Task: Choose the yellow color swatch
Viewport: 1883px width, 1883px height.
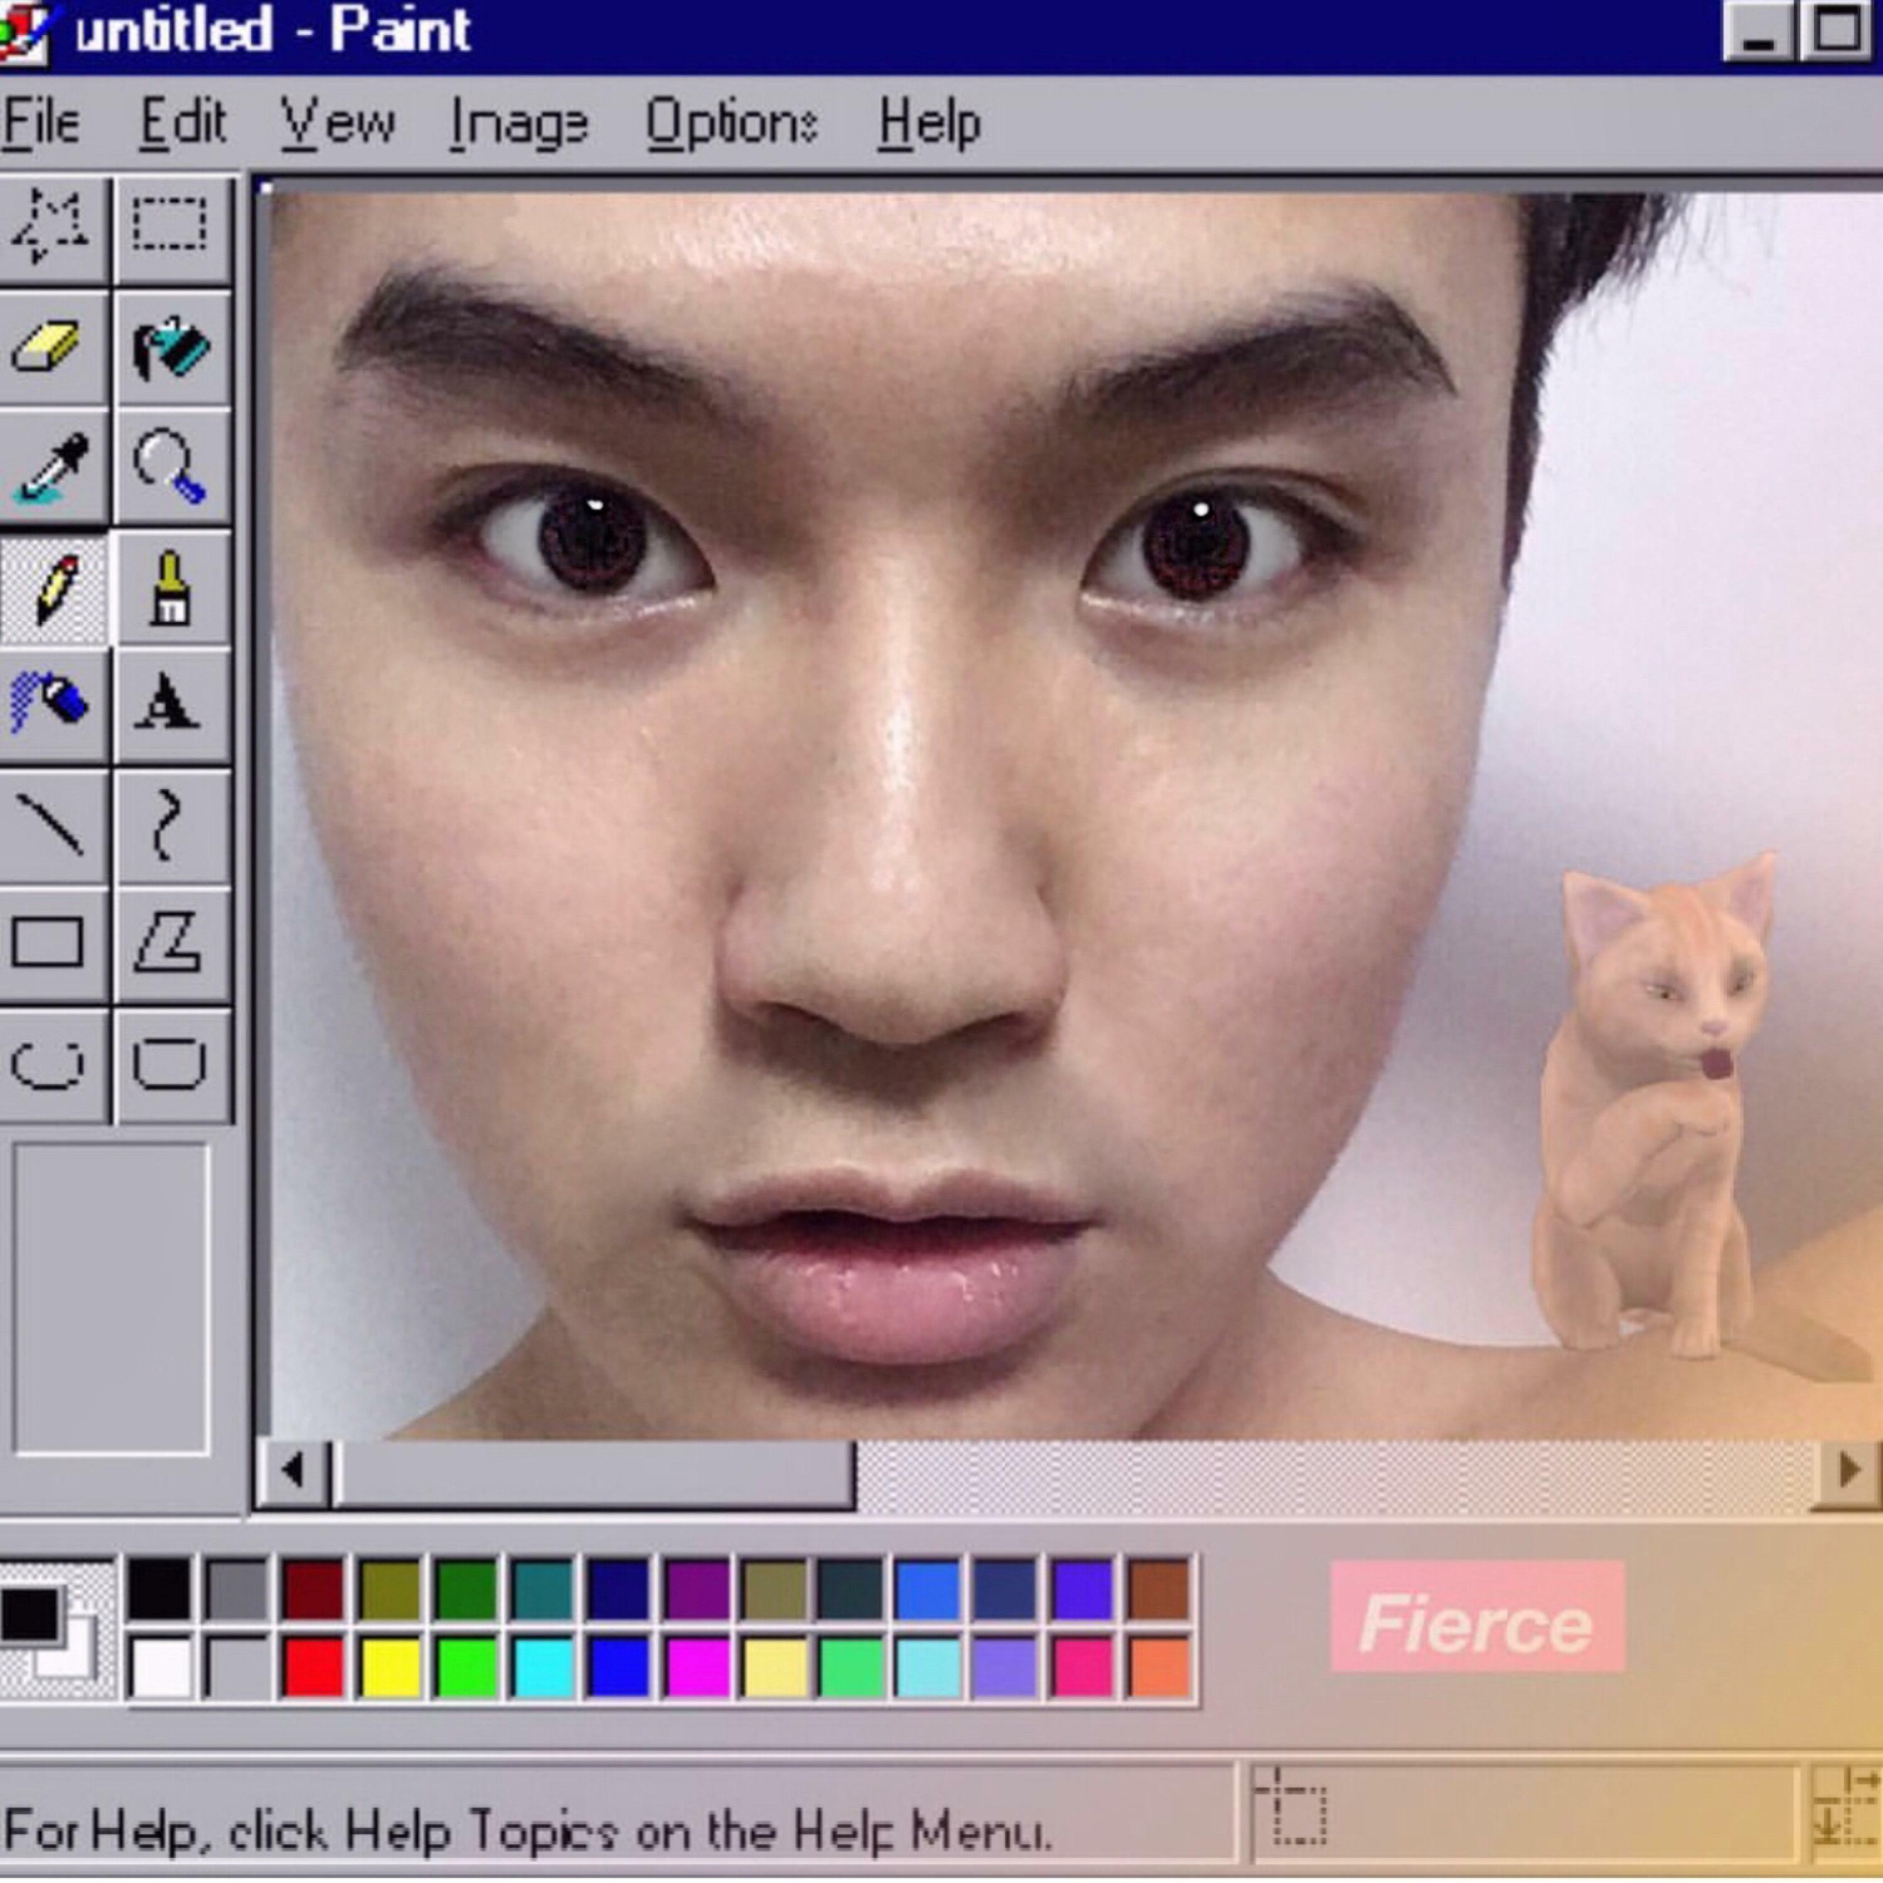Action: point(390,1668)
